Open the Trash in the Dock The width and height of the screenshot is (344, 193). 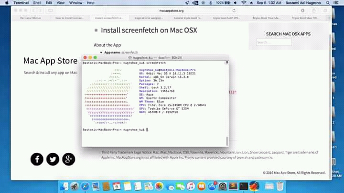(x=280, y=186)
